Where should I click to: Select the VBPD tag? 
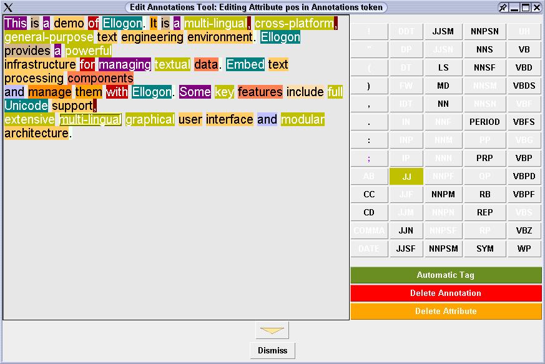tap(524, 176)
